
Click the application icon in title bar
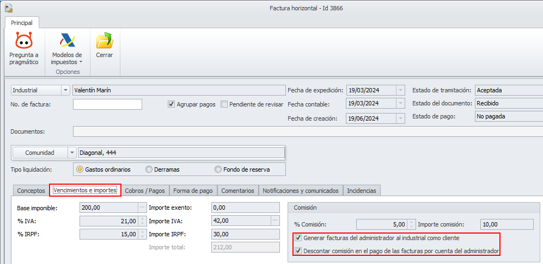(x=9, y=8)
